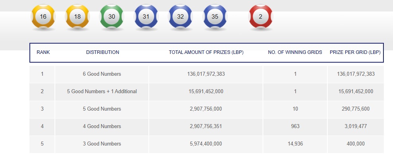The height and width of the screenshot is (159, 393).
Task: Select the 3 Good Numbers distribution cell
Action: tap(102, 144)
